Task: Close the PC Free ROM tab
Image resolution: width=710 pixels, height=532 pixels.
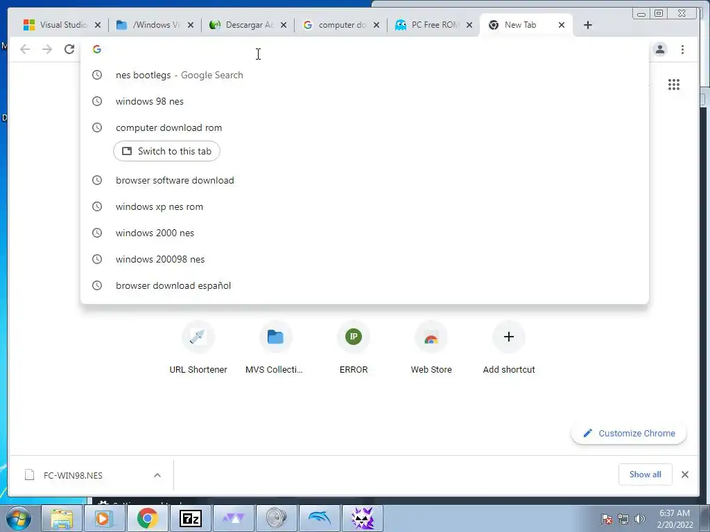Action: (x=469, y=26)
